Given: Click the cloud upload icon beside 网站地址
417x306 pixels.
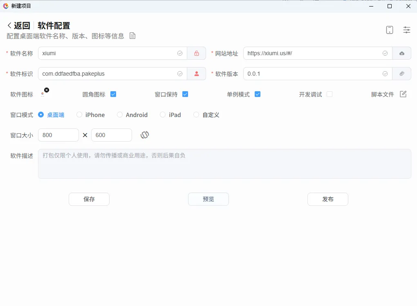Looking at the screenshot, I should (x=401, y=53).
